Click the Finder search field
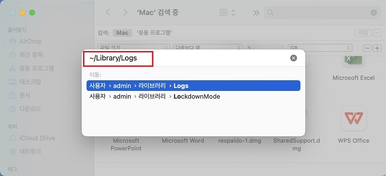This screenshot has height=176, width=386. 322,13
